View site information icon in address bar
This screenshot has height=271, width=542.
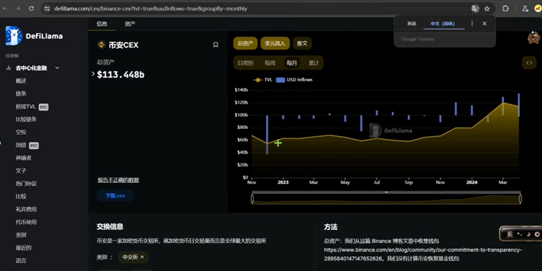(x=47, y=8)
